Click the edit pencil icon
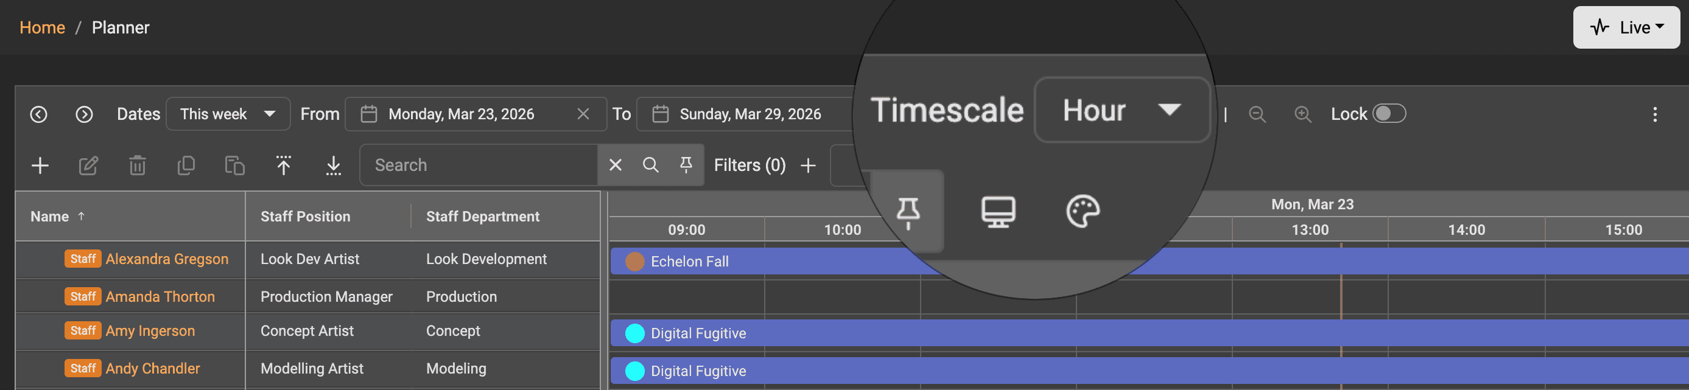The image size is (1689, 390). coord(88,165)
